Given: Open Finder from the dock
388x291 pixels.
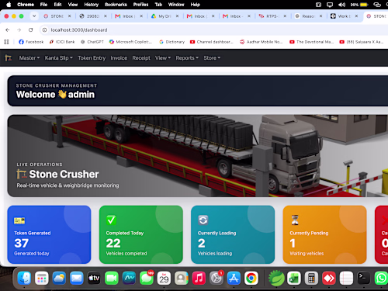Looking at the screenshot, I should [x=24, y=279].
